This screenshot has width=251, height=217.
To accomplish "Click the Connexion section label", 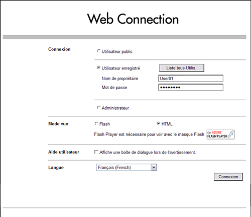I will pos(59,49).
